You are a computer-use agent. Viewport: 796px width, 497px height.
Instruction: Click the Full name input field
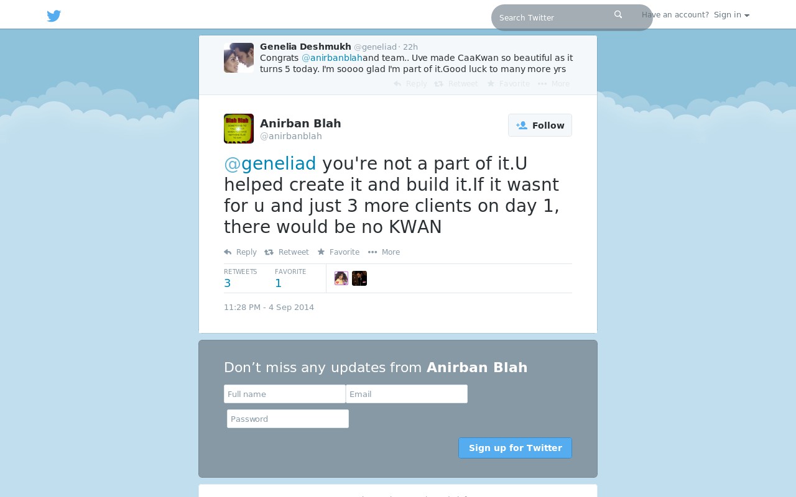point(285,394)
